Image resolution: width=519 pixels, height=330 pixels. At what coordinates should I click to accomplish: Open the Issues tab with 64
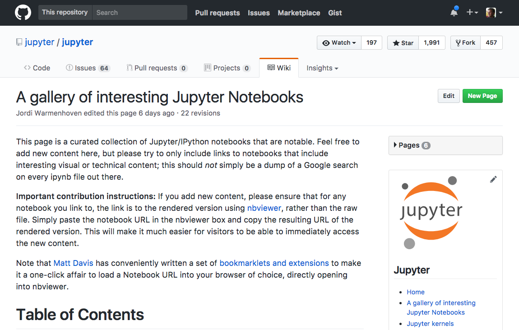[88, 68]
